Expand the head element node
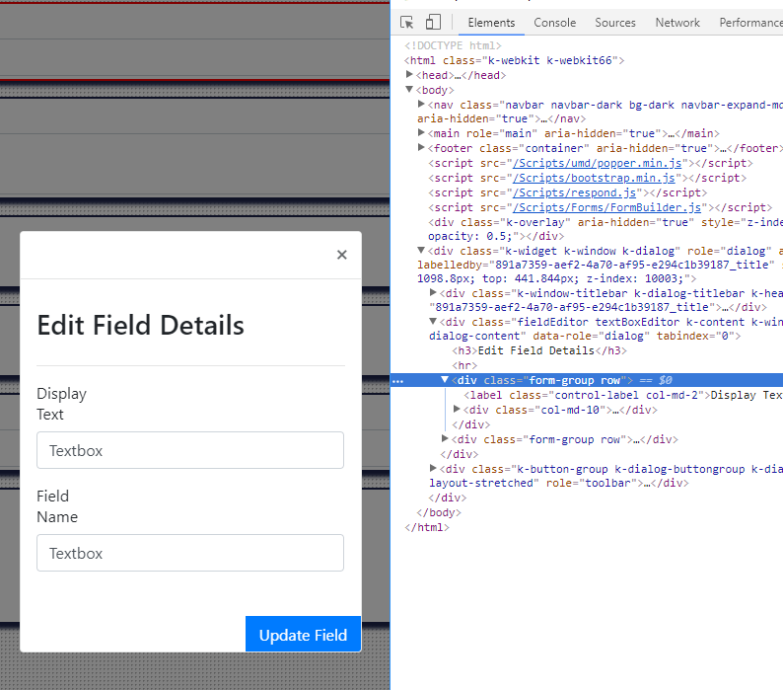Viewport: 783px width, 690px height. (409, 74)
